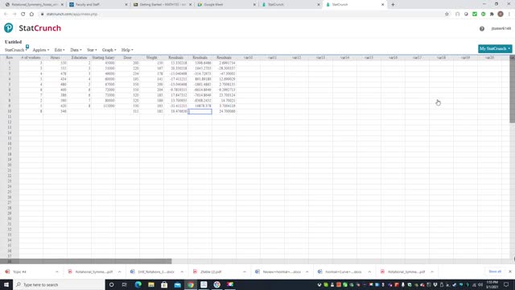Open File Explorer on the taskbar
Image resolution: width=515 pixels, height=290 pixels.
[x=151, y=284]
